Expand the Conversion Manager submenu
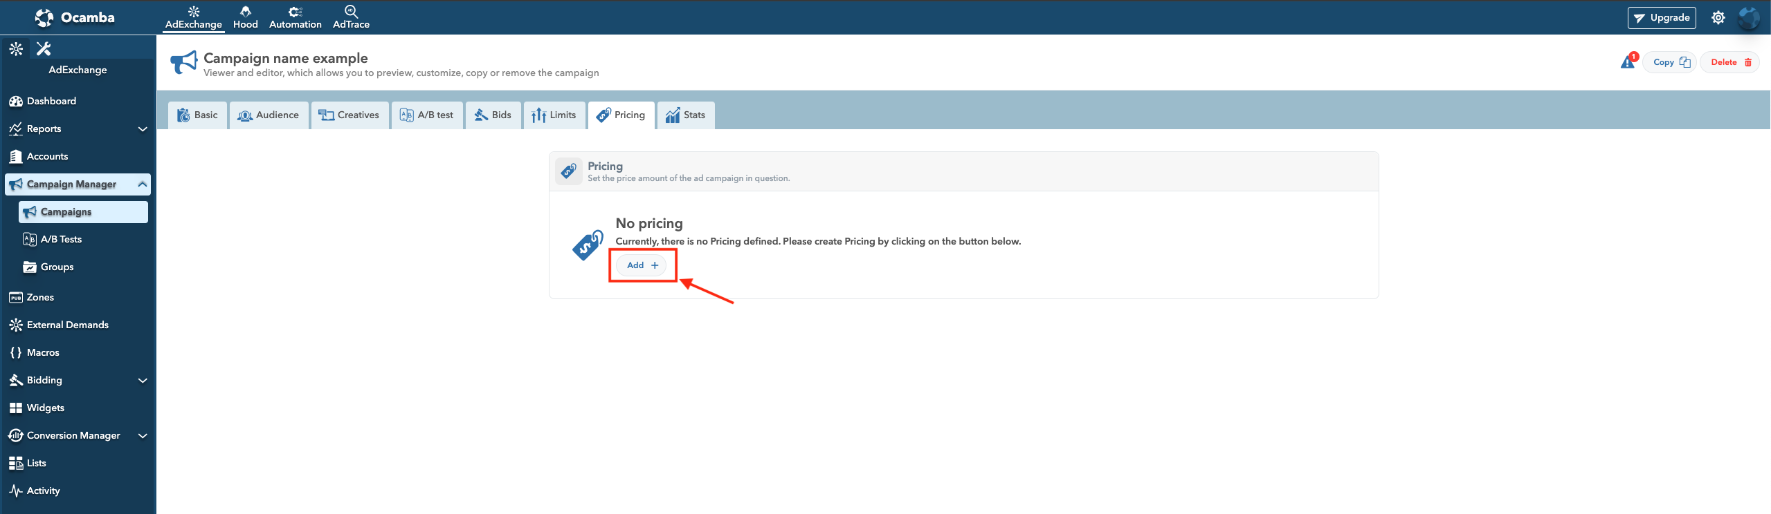 click(143, 436)
